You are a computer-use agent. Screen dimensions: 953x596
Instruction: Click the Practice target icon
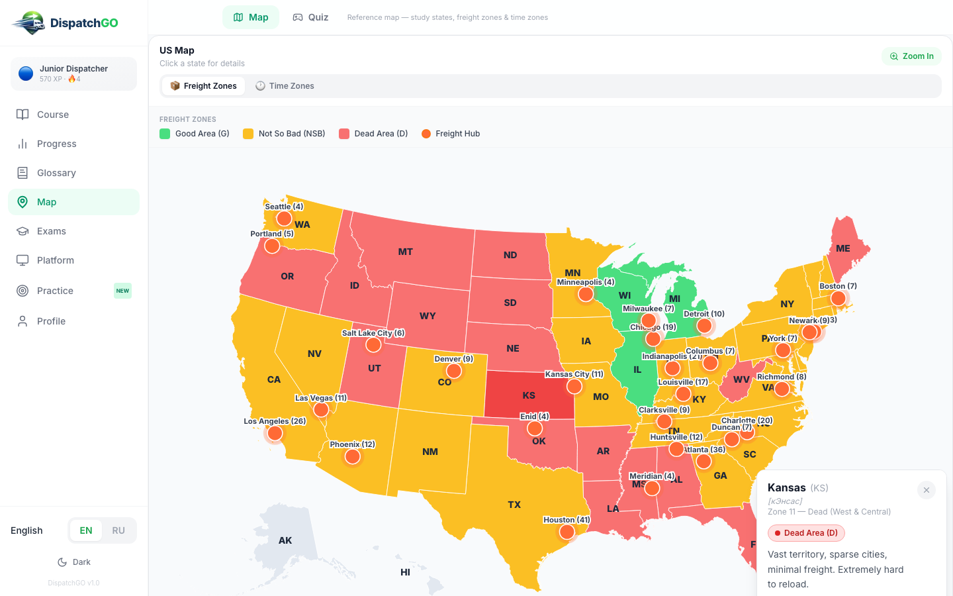(x=23, y=291)
